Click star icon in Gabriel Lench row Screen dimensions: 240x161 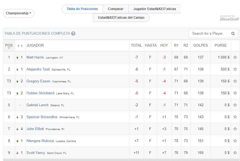coord(235,105)
